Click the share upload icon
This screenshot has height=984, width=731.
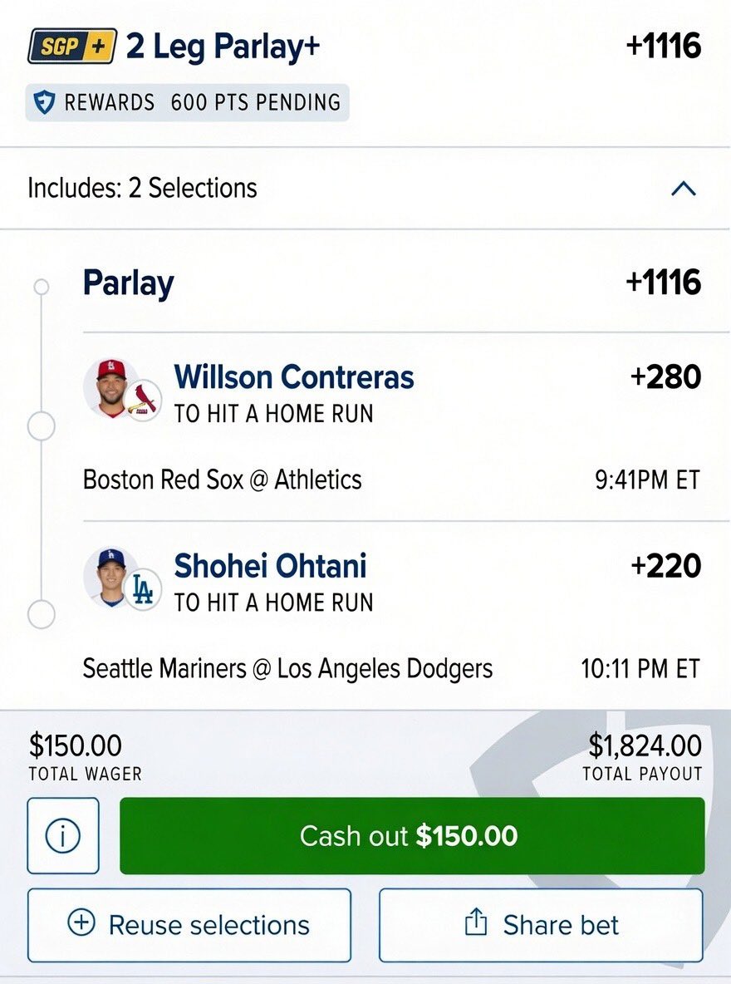[476, 922]
